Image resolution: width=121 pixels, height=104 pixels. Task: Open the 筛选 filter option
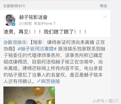103,6
